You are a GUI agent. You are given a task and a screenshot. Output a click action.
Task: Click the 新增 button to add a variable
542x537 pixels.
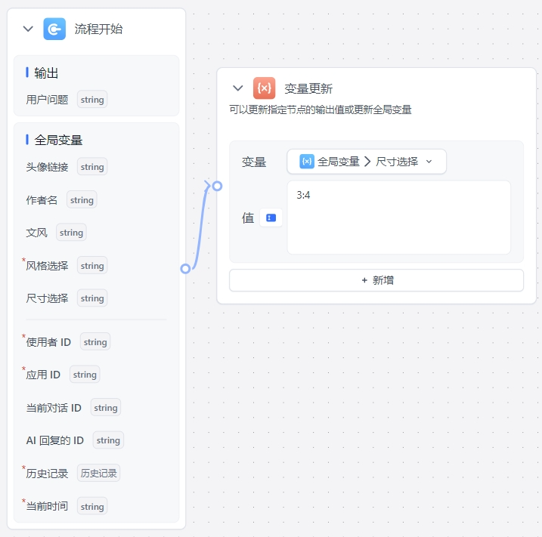pyautogui.click(x=376, y=280)
